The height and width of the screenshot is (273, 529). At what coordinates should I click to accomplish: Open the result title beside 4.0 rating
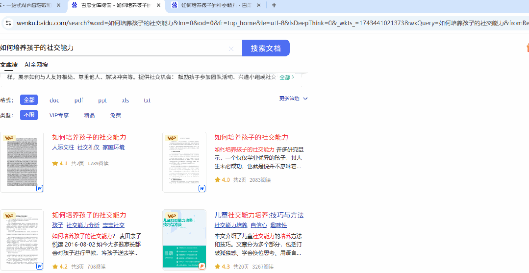pyautogui.click(x=252, y=137)
